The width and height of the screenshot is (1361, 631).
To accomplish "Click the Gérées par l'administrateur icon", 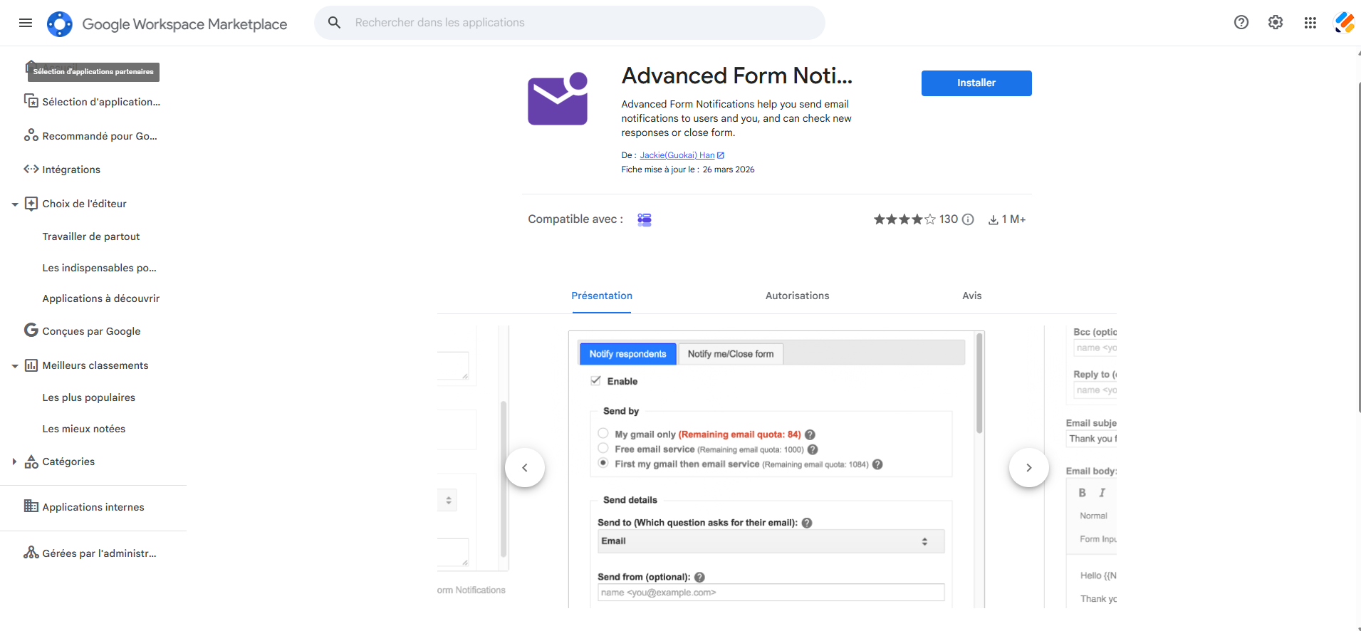I will point(31,552).
